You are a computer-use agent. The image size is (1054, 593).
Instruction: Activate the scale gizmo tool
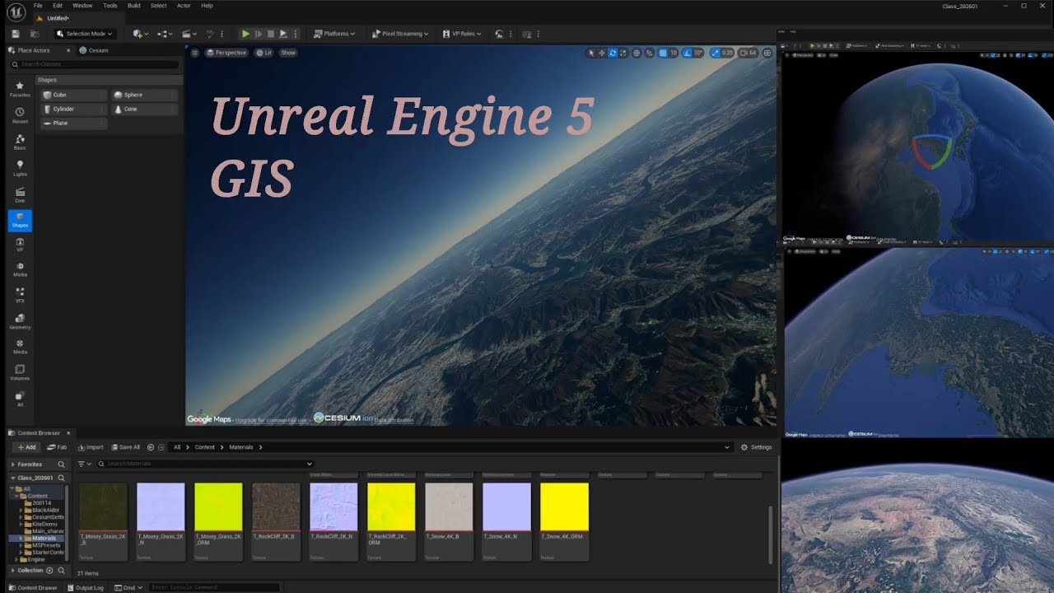point(623,53)
